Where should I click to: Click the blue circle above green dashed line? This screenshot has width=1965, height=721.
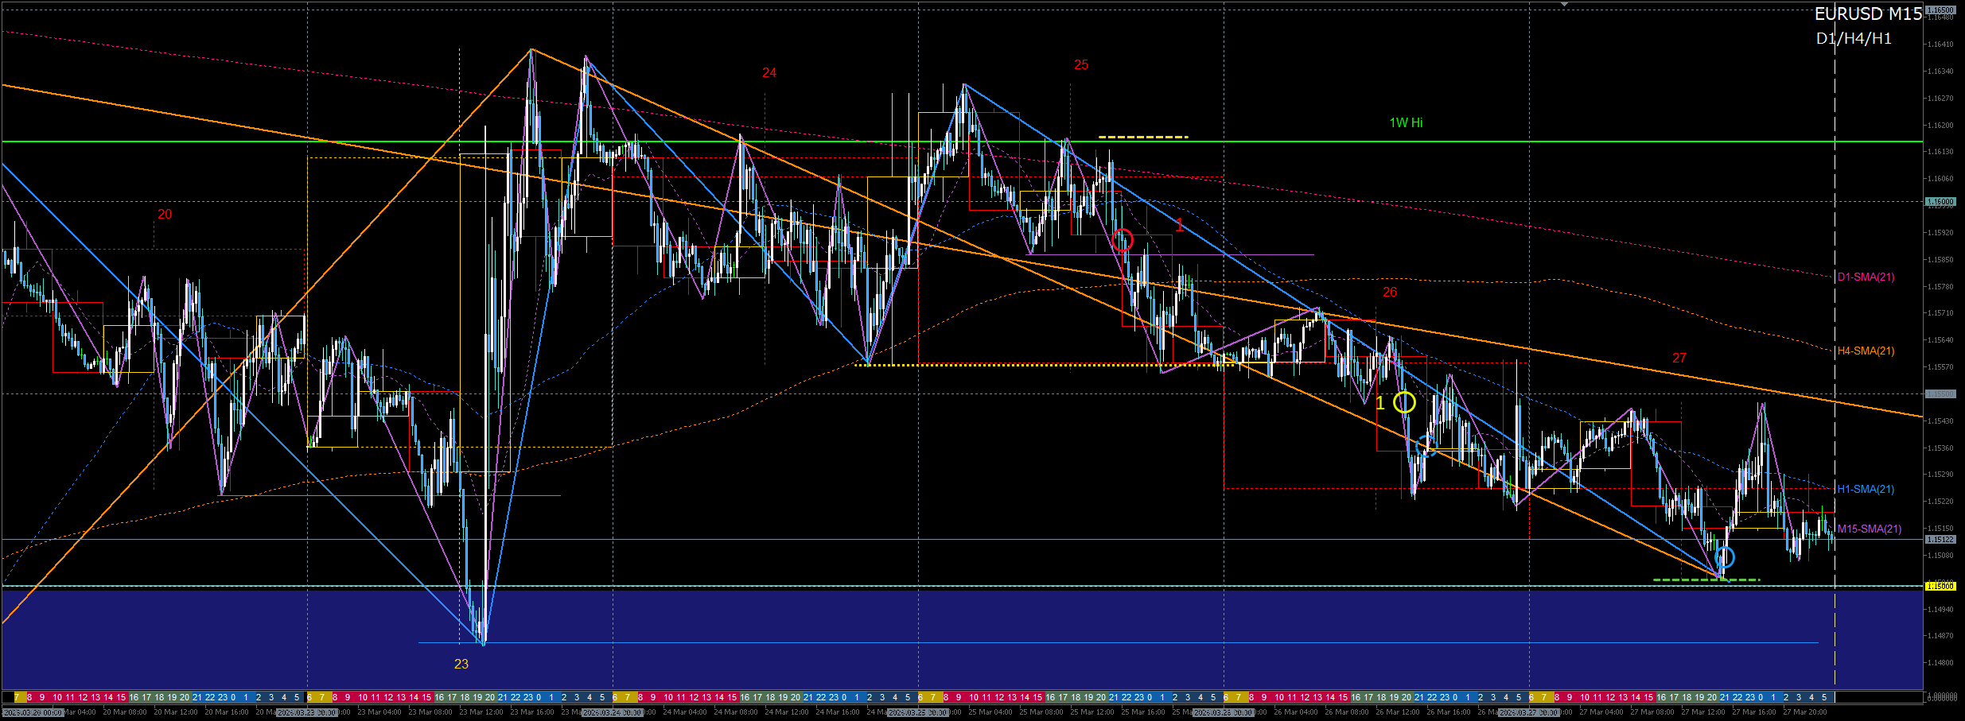point(1724,557)
